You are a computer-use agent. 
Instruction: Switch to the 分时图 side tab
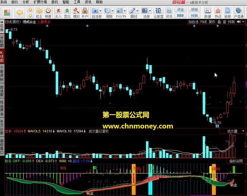(2, 42)
